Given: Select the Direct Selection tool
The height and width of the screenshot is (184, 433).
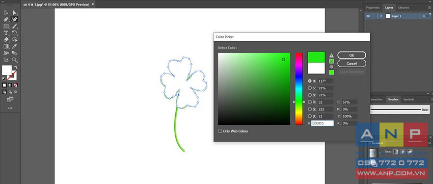Looking at the screenshot, I should pos(15,13).
